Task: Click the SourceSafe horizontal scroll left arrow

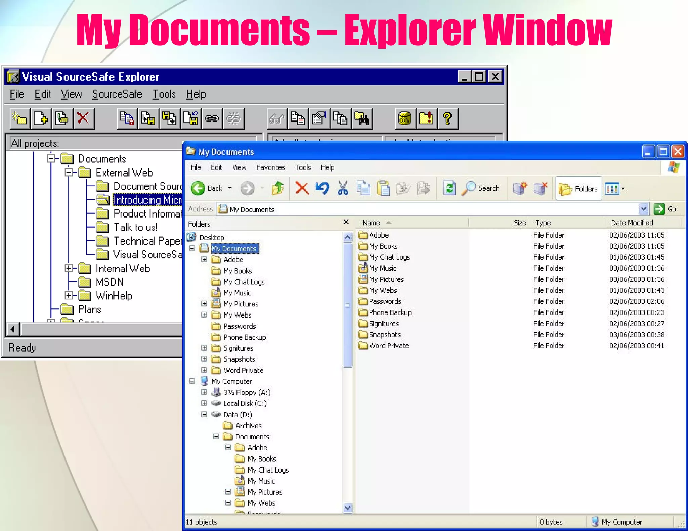Action: [x=13, y=329]
